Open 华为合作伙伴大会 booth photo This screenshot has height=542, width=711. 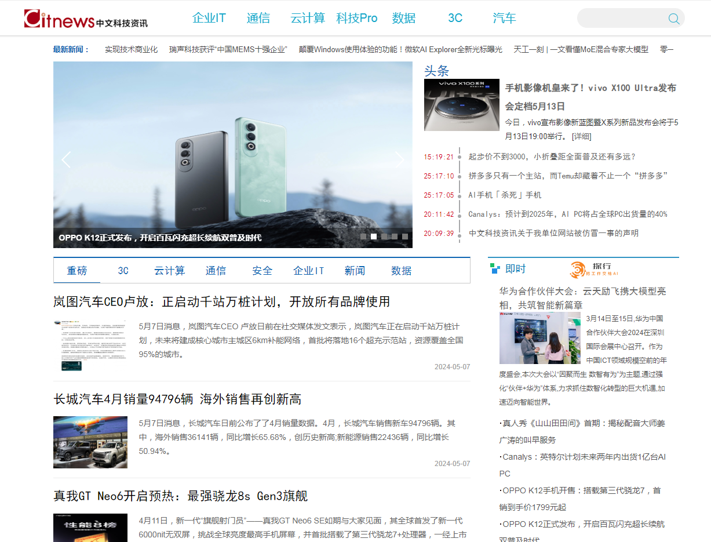[540, 338]
